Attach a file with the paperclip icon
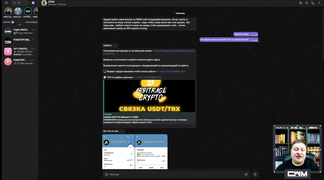The height and width of the screenshot is (180, 324). point(246,174)
